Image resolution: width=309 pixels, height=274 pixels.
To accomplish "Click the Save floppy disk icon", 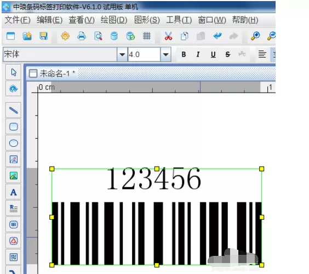I will [43, 36].
